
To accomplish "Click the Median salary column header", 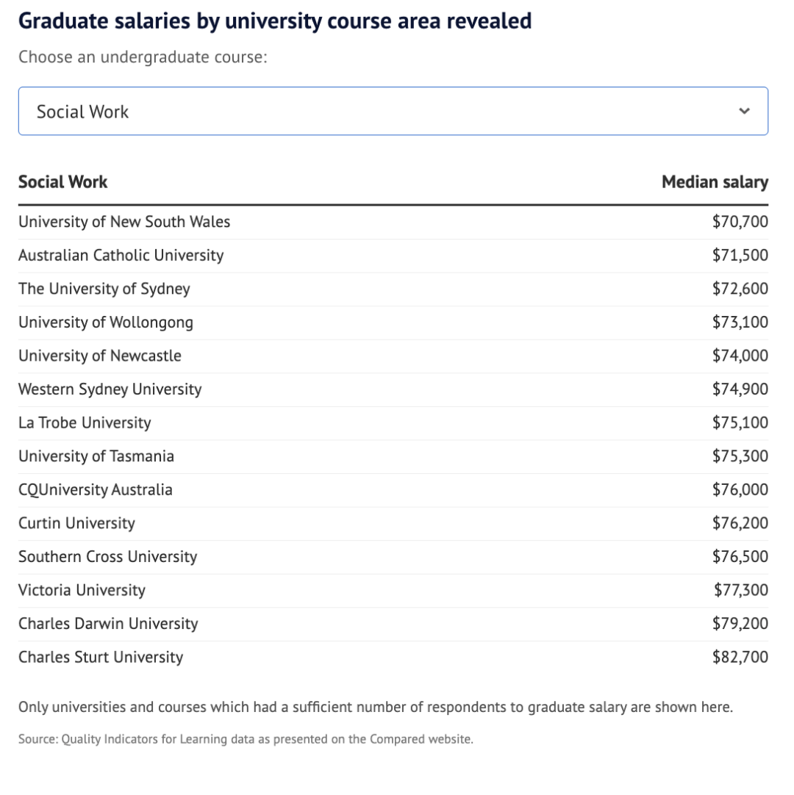I will pyautogui.click(x=715, y=182).
